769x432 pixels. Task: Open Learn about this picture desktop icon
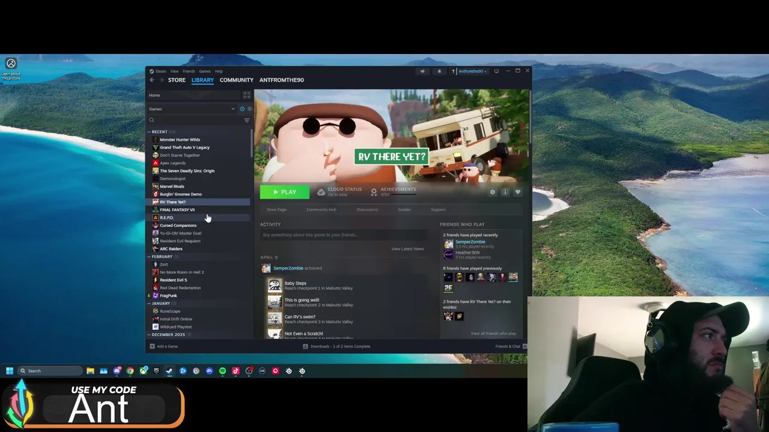pos(11,68)
